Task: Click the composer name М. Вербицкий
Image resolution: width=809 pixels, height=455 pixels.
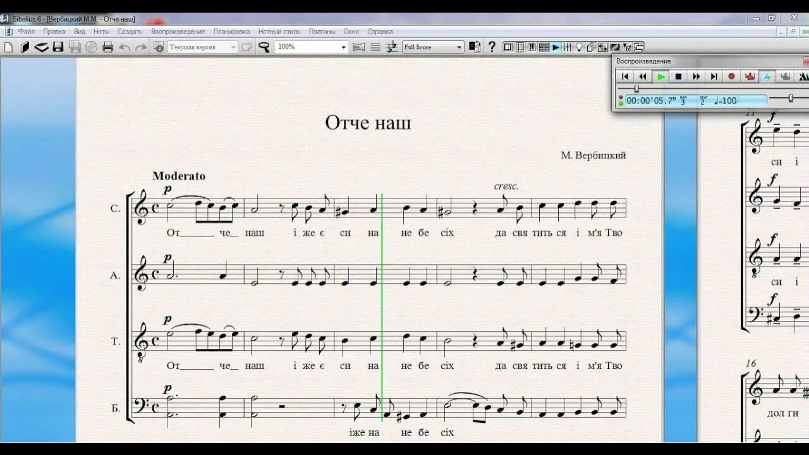Action: click(x=593, y=155)
